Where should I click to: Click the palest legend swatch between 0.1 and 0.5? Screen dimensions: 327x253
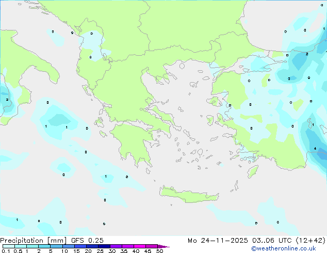click(x=9, y=246)
